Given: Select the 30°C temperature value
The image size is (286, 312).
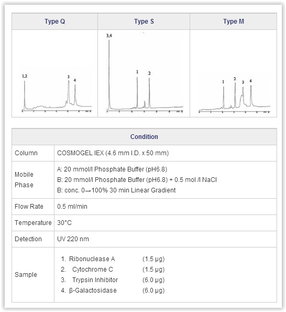Looking at the screenshot, I should click(64, 223).
